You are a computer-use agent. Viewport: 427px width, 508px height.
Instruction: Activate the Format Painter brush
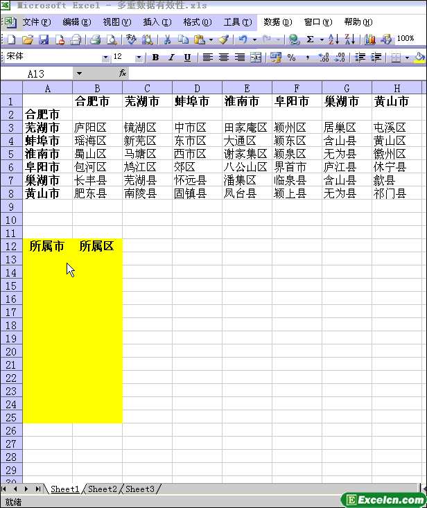click(223, 40)
